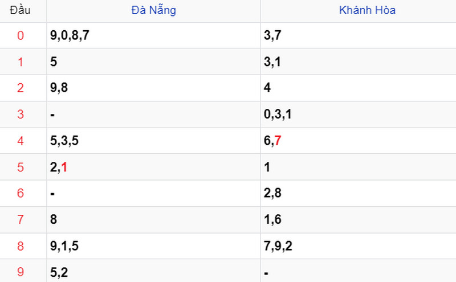Screen dimensions: 456x282
Task: Click the highlighted red 1 in Đà Nẵng
Action: point(64,167)
